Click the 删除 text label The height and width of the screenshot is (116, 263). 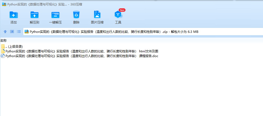point(76,22)
